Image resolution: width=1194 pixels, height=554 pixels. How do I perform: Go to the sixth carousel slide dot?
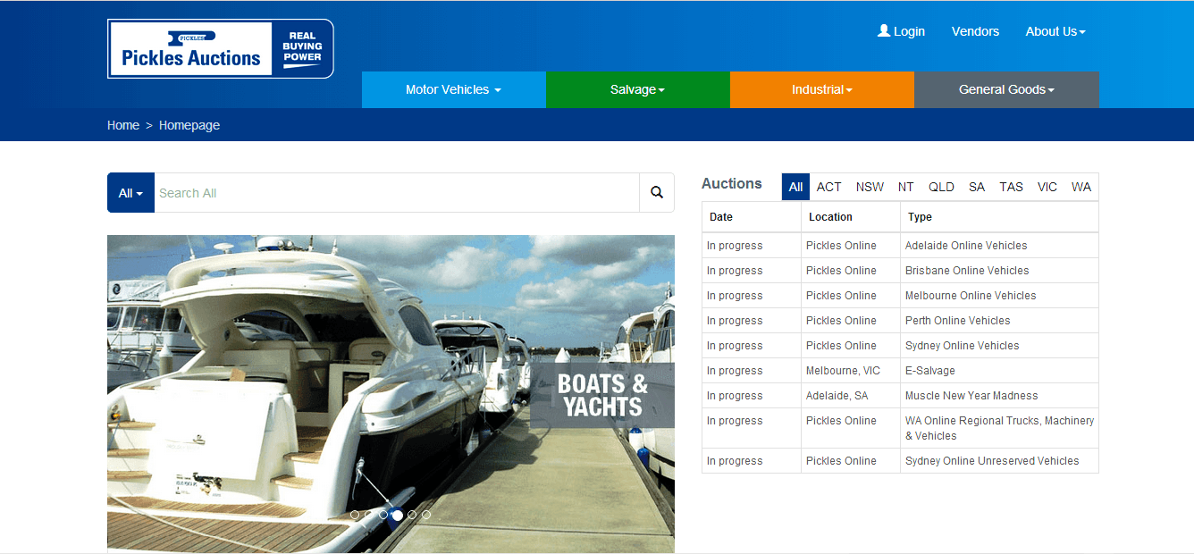(426, 515)
